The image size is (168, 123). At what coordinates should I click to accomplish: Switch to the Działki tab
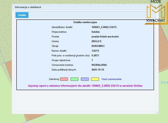coord(22,15)
